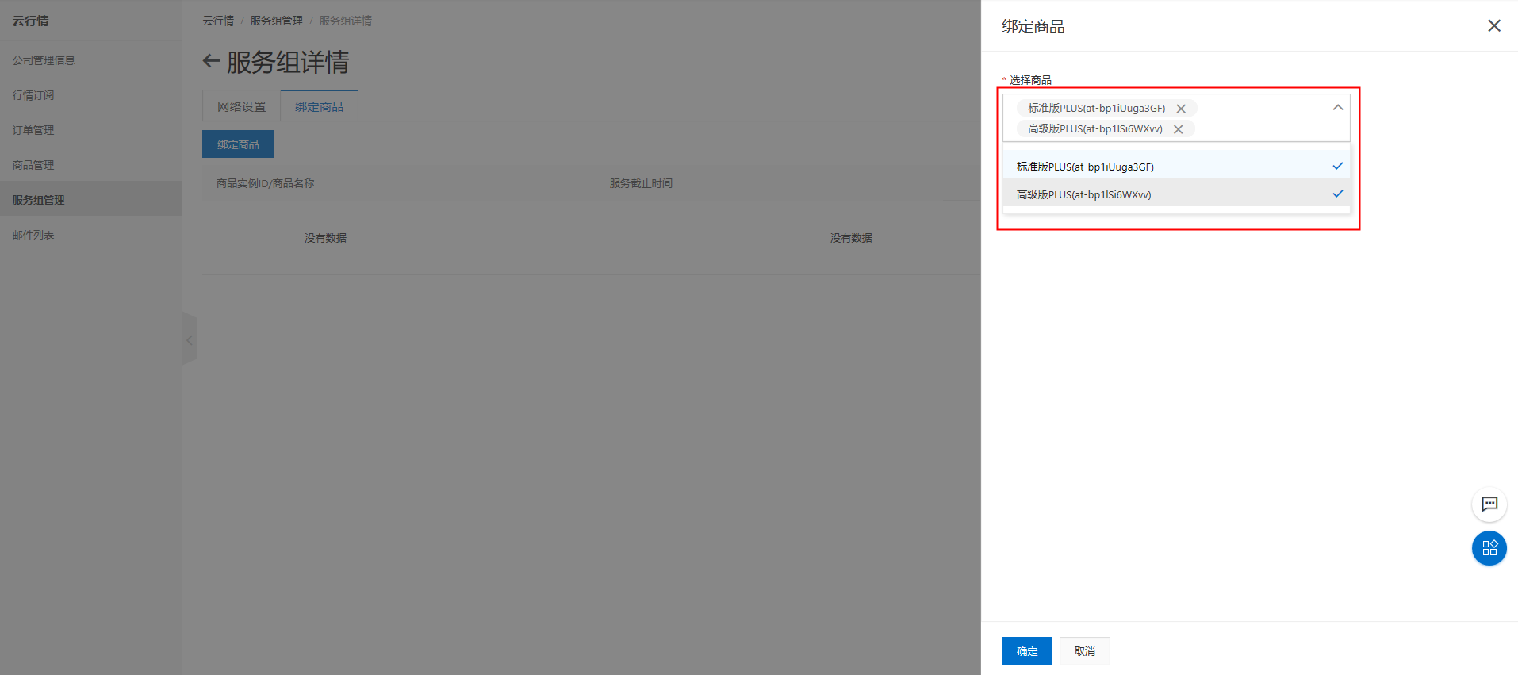1518x675 pixels.
Task: Remove the 标准版PLUS selected tag
Action: (x=1181, y=109)
